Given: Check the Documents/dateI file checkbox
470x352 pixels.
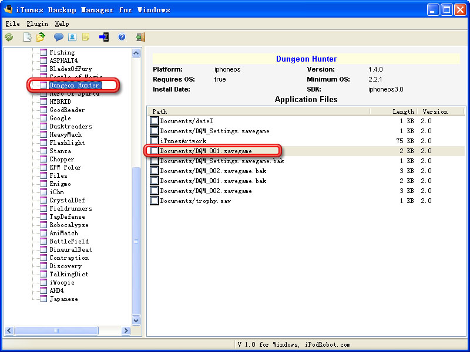Looking at the screenshot, I should [x=154, y=121].
